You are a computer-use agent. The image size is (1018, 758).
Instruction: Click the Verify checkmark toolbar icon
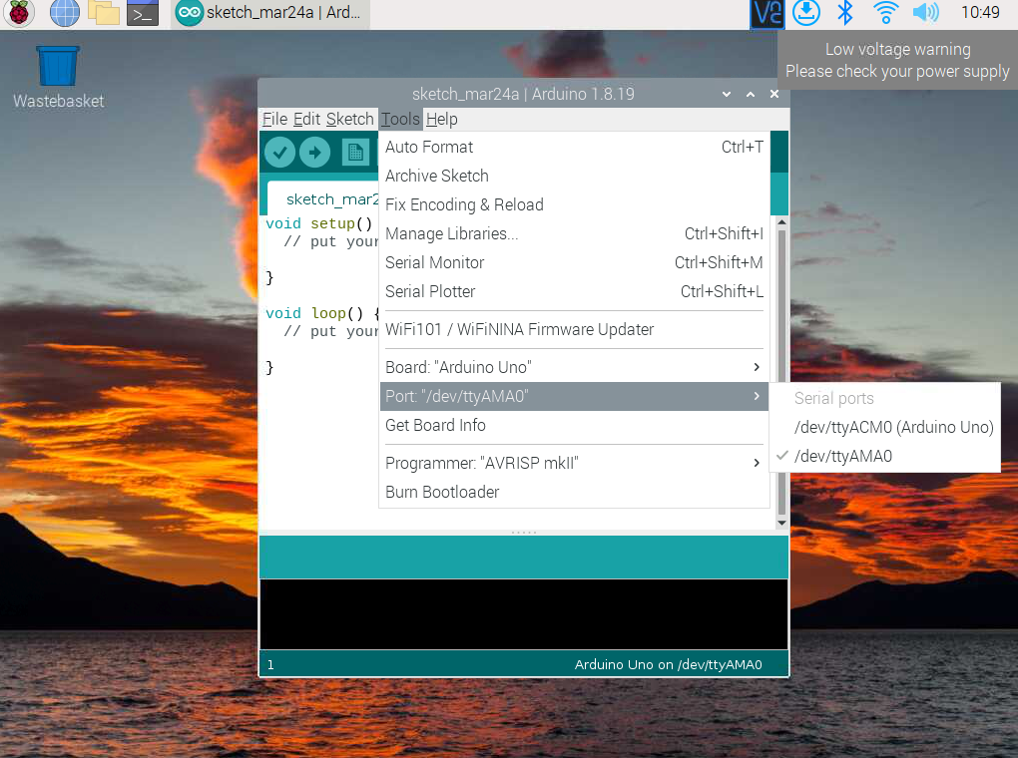coord(280,153)
